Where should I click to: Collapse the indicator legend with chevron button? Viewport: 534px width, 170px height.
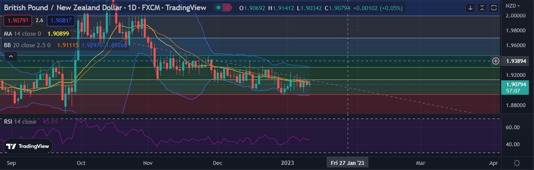tap(12, 56)
